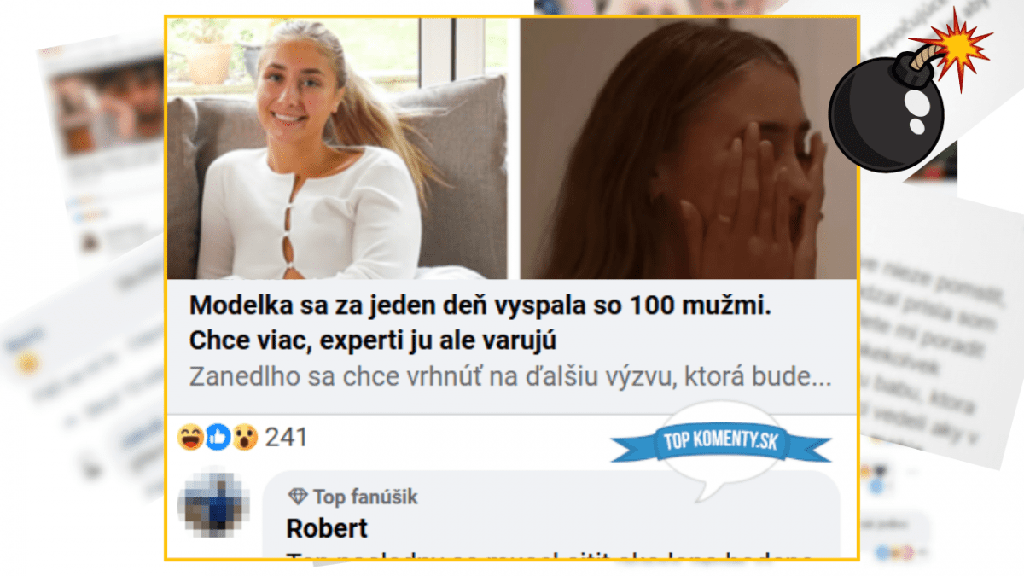Select the laughing Haha reaction emoji
This screenshot has width=1024, height=576.
(x=189, y=437)
